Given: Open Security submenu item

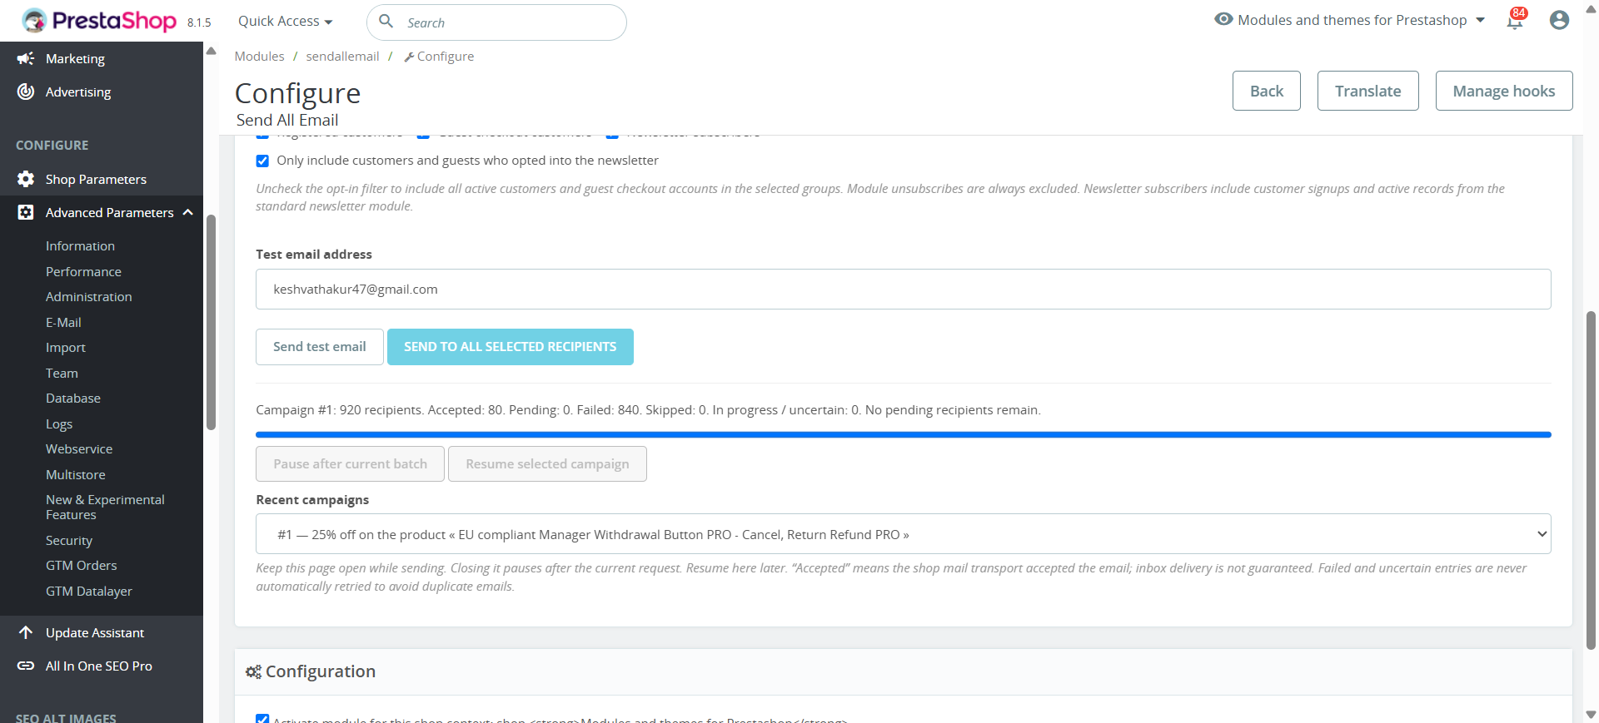Looking at the screenshot, I should [69, 541].
